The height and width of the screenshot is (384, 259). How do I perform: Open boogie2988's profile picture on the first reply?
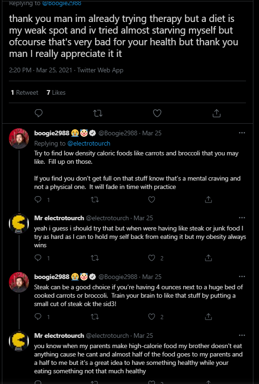19,139
